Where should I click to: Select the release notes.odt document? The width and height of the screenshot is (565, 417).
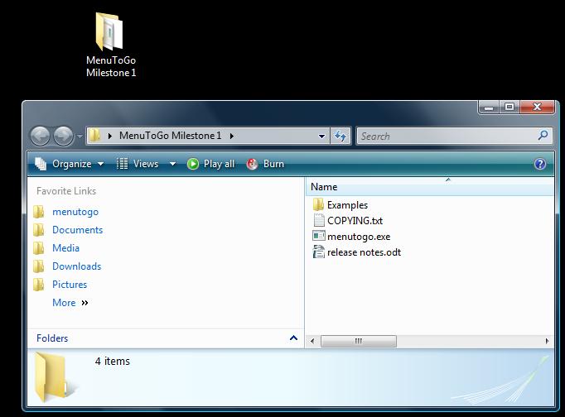(x=363, y=252)
